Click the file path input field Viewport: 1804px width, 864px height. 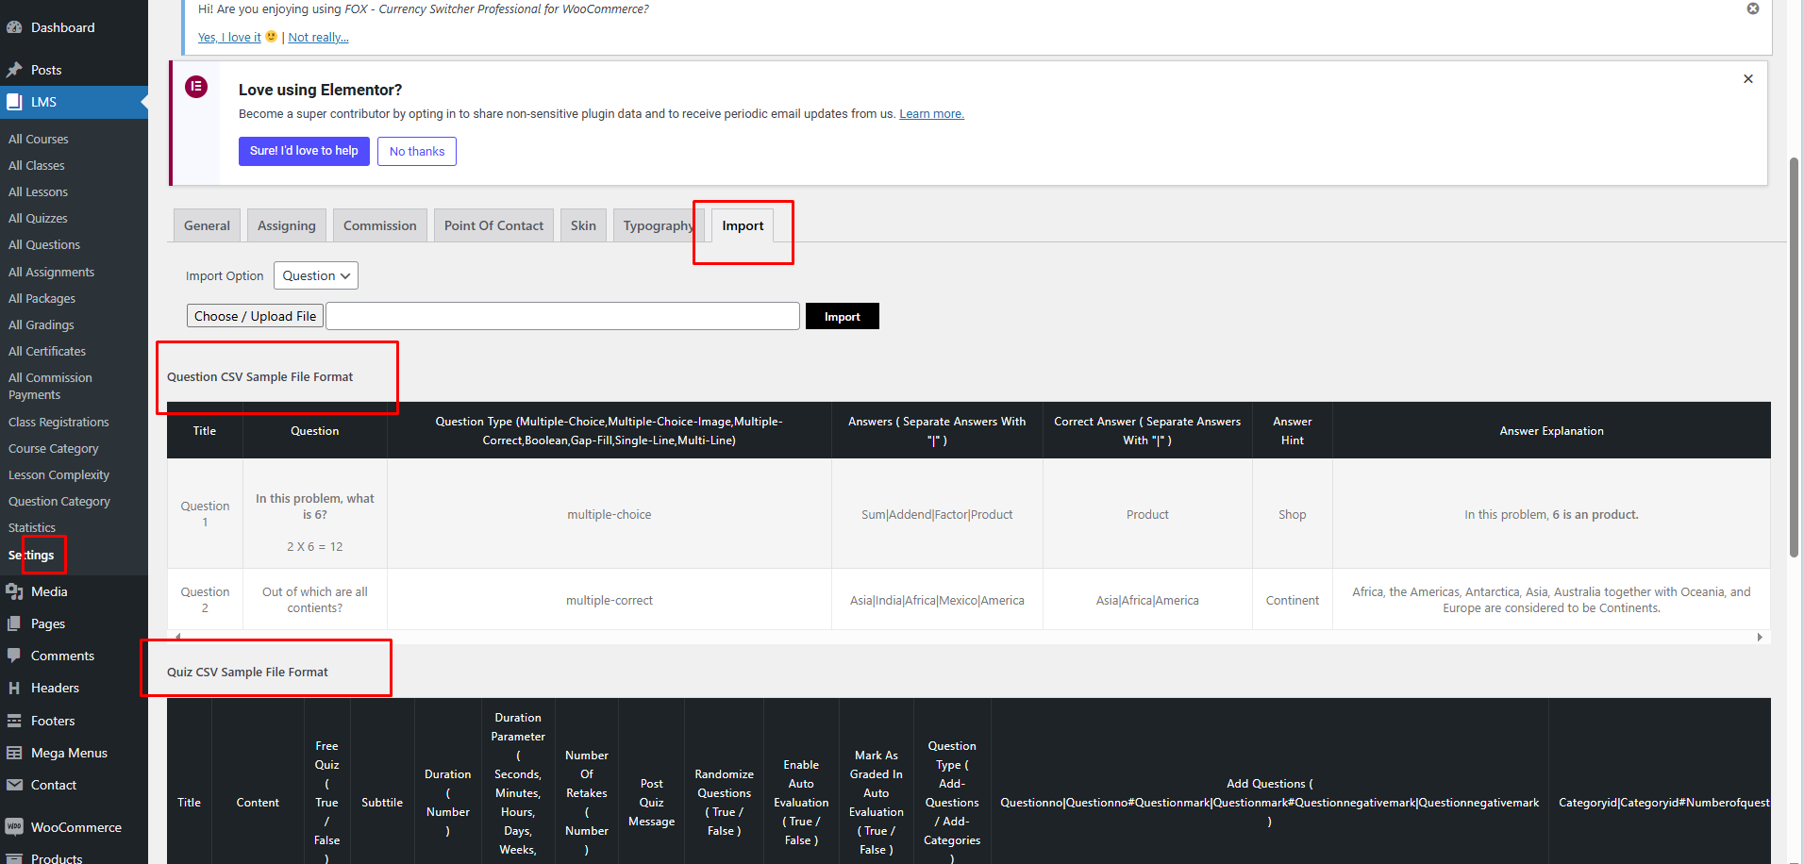pos(562,316)
